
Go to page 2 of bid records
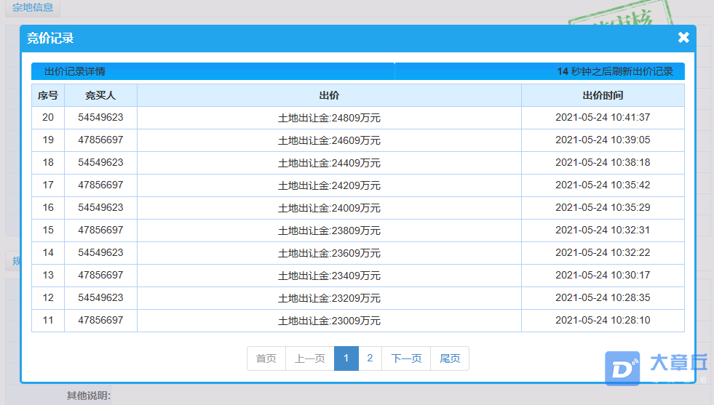(370, 358)
